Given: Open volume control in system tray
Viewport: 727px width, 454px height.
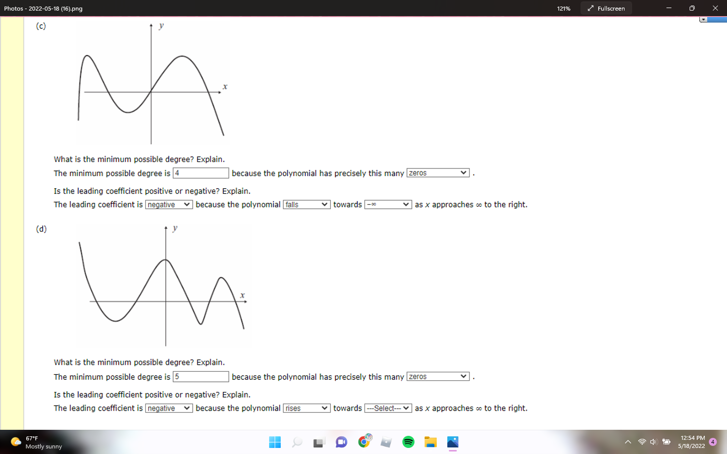Looking at the screenshot, I should pos(654,442).
